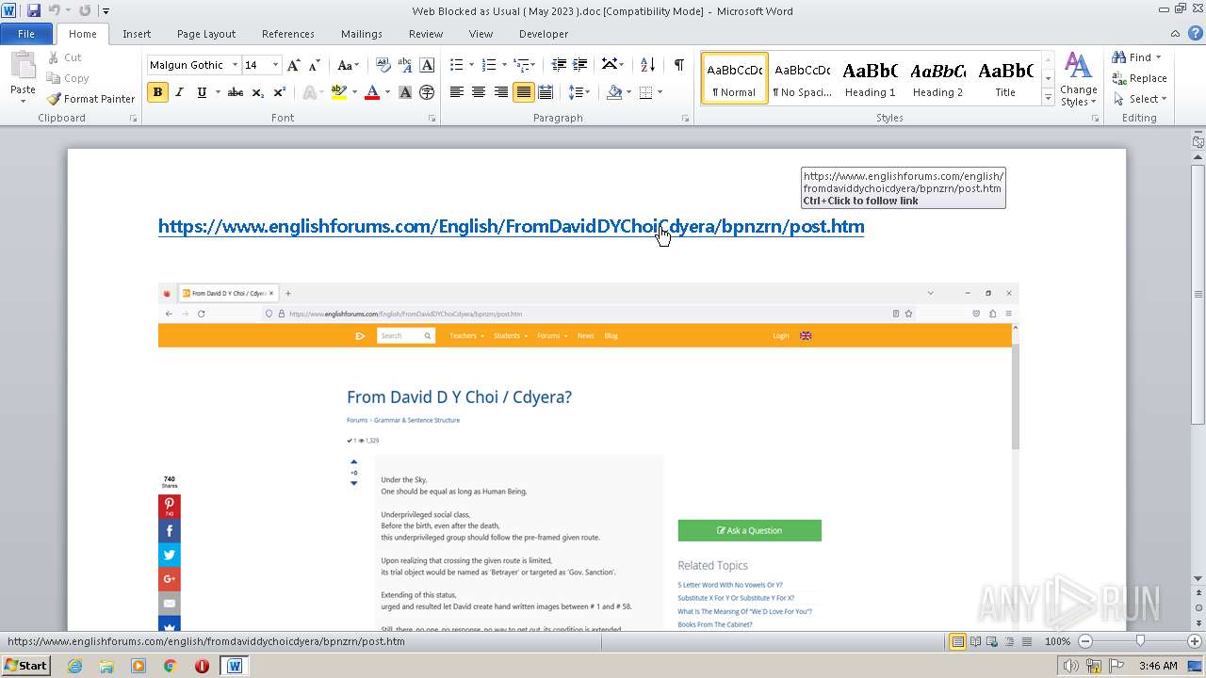Select the Format Painter tool

[91, 99]
